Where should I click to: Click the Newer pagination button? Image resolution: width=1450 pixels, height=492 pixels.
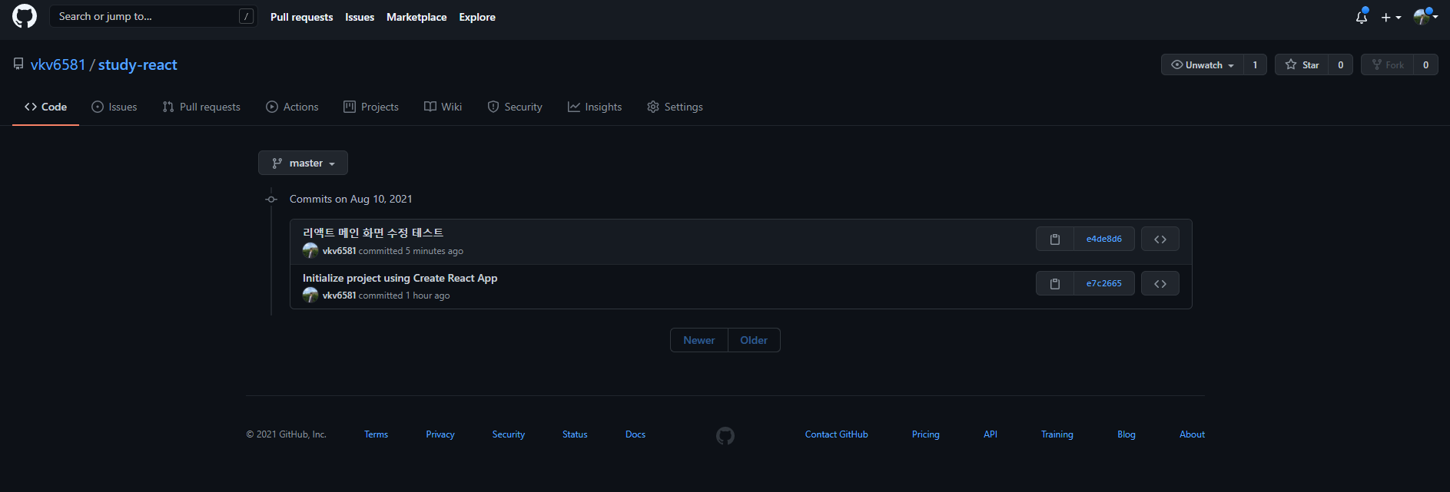[x=699, y=340]
